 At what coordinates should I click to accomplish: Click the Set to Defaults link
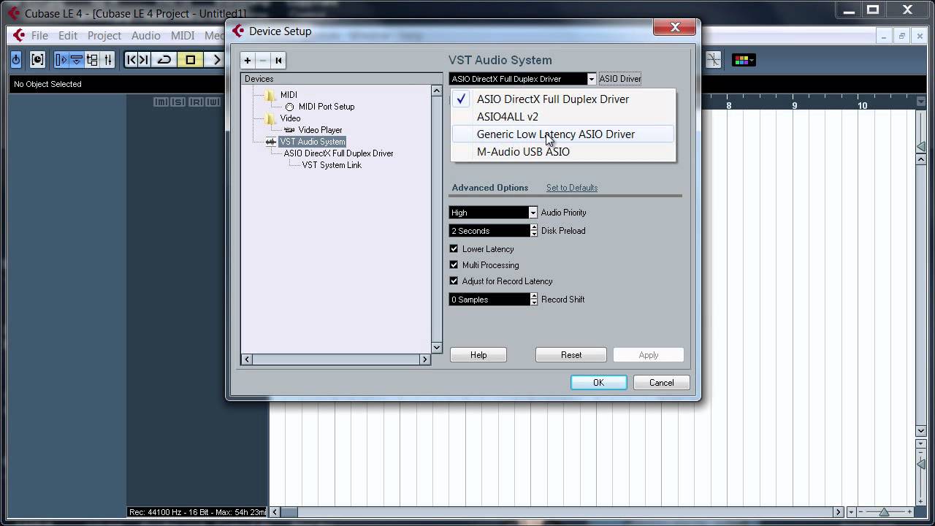coord(572,188)
